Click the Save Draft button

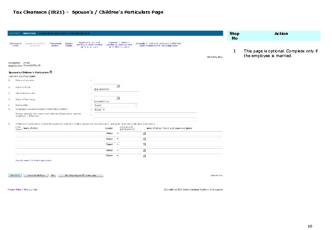[15, 175]
